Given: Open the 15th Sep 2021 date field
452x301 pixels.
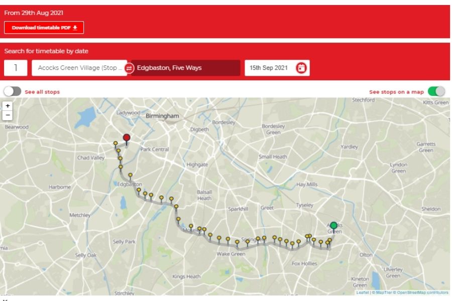Looking at the screenshot, I should (277, 68).
